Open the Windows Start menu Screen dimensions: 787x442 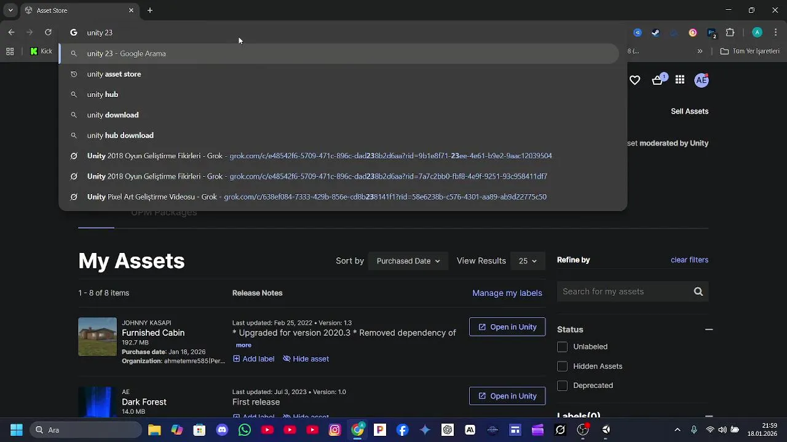[17, 430]
